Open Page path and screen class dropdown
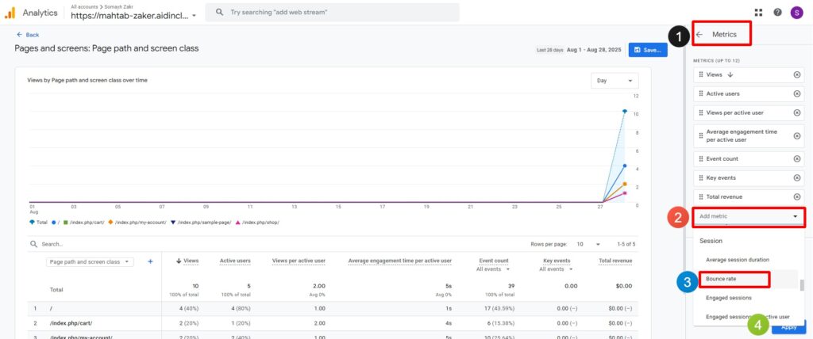Viewport: 813px width, 339px height. [90, 262]
